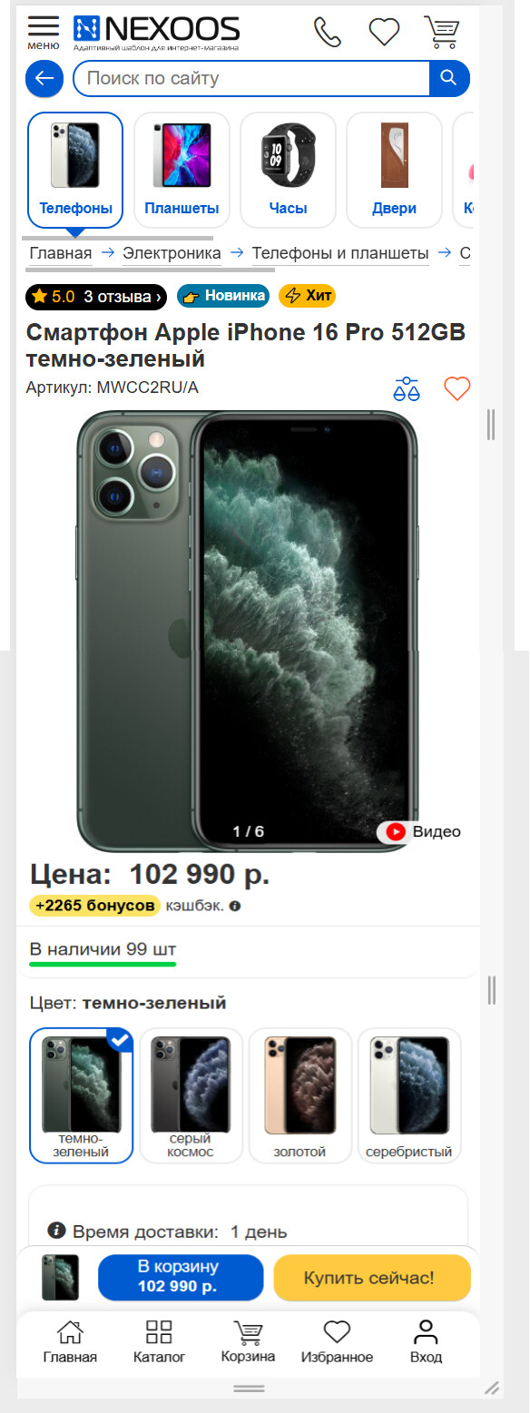Select the золотой color option

click(x=299, y=1095)
